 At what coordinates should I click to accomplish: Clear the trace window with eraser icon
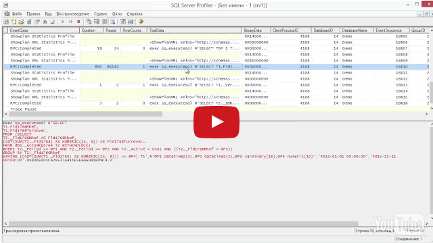(52, 22)
